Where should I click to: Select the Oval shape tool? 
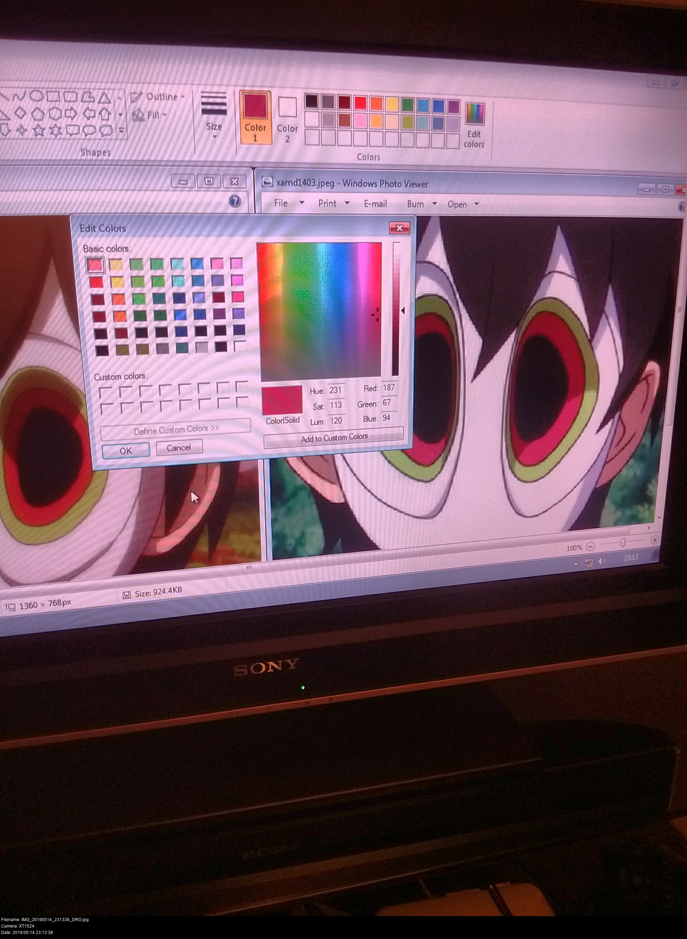36,97
